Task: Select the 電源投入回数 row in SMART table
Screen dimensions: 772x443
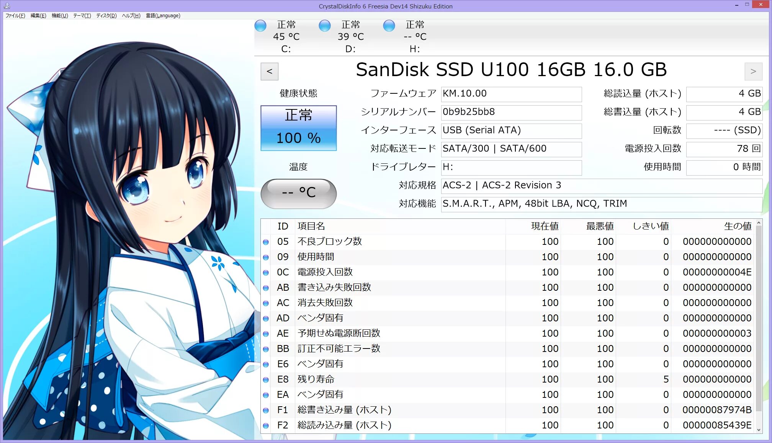Action: pyautogui.click(x=508, y=272)
